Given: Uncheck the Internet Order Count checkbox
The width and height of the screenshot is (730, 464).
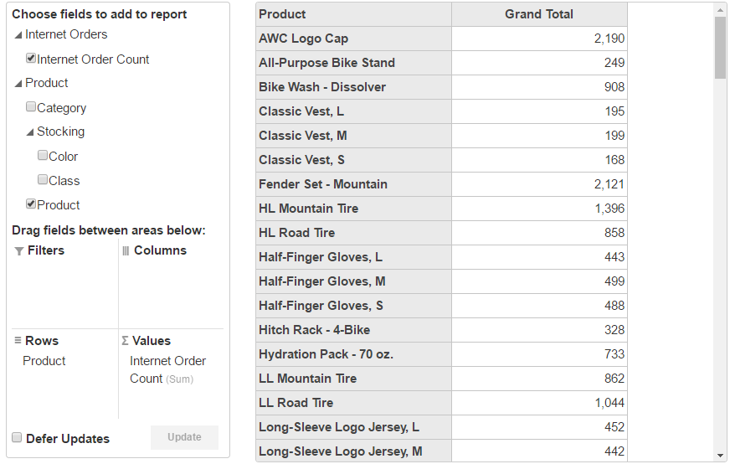Looking at the screenshot, I should 31,59.
